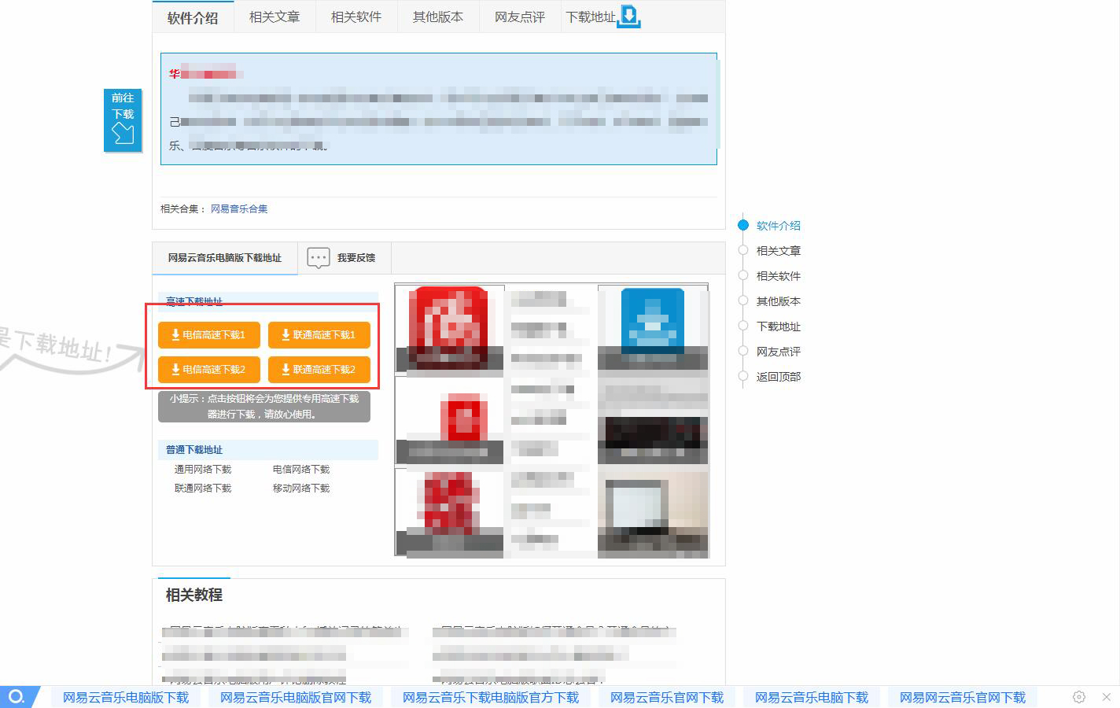This screenshot has width=1120, height=708.
Task: Click 网易云音乐电脑下载 suggestion
Action: (812, 698)
